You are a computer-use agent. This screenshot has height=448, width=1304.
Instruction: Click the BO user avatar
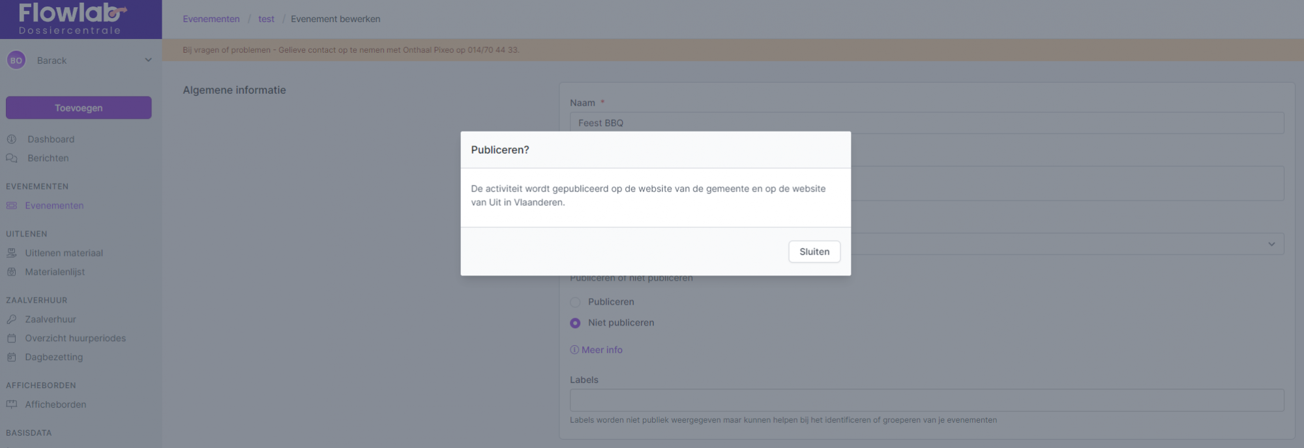pyautogui.click(x=16, y=61)
